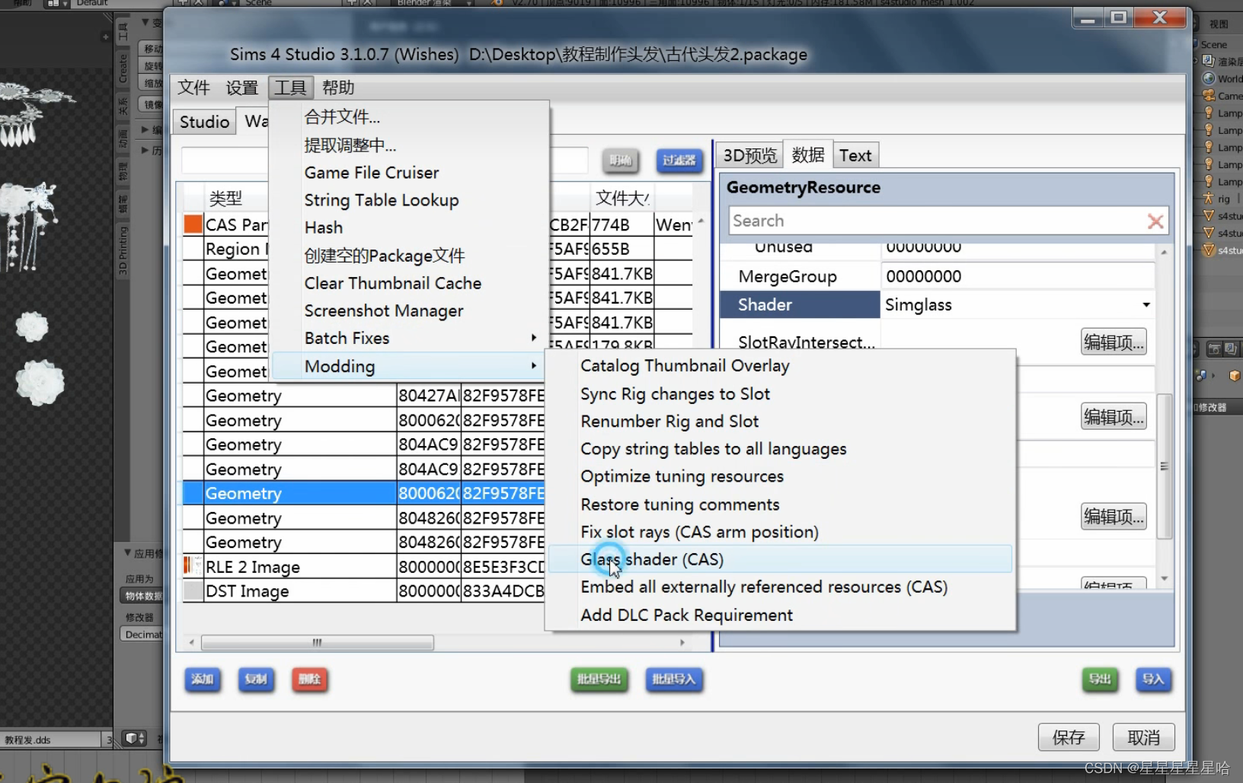Select the rig armature icon in Blender outliner
The width and height of the screenshot is (1243, 783).
point(1209,199)
